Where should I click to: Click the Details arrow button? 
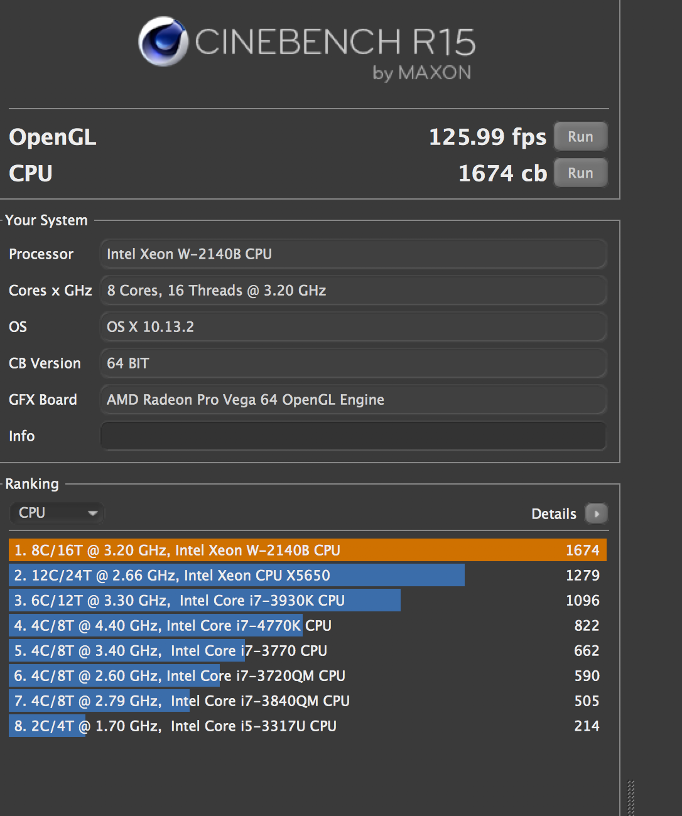596,513
